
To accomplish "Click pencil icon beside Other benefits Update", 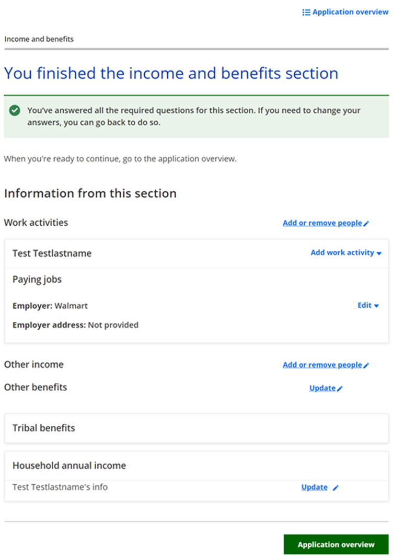I will 340,389.
